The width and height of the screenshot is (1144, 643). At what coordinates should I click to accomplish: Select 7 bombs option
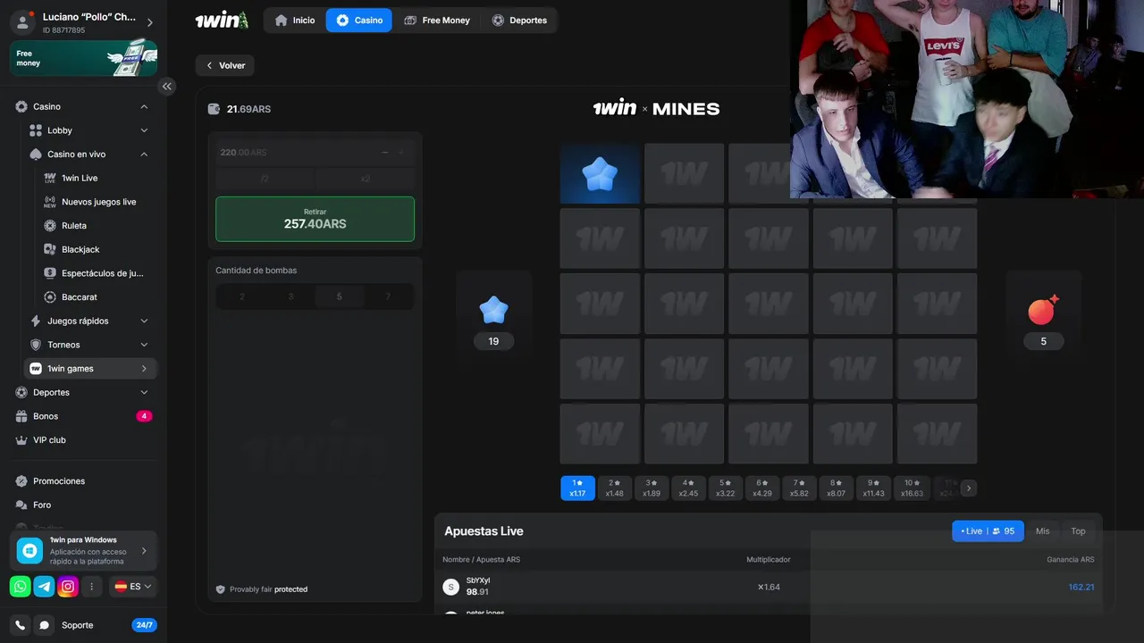[x=388, y=296]
